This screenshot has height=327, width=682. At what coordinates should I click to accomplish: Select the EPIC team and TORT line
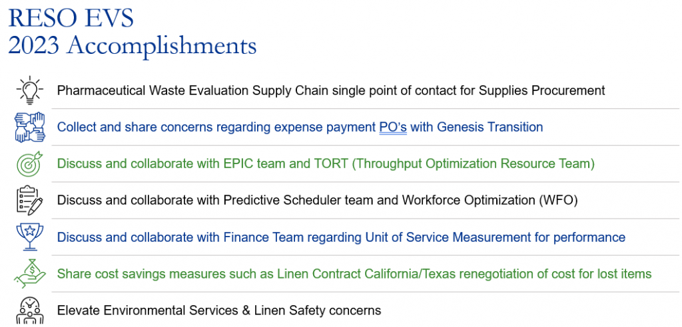pyautogui.click(x=326, y=163)
